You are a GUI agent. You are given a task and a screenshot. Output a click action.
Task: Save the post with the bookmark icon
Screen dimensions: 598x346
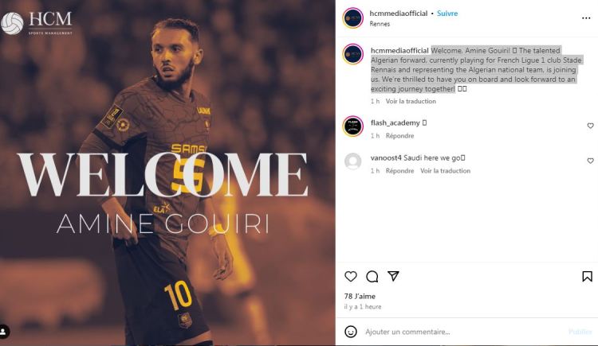pyautogui.click(x=587, y=276)
